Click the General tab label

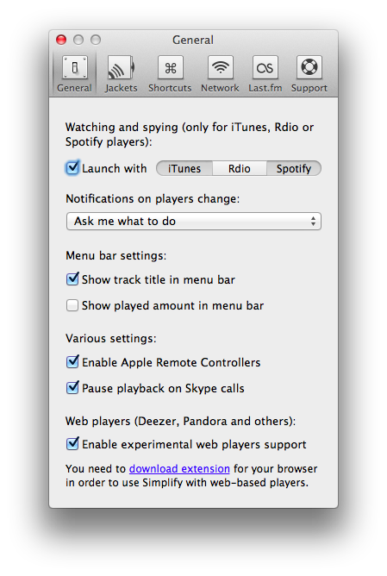[x=74, y=88]
